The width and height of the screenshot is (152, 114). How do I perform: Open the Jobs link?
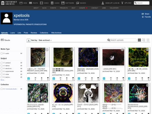(x=104, y=8)
